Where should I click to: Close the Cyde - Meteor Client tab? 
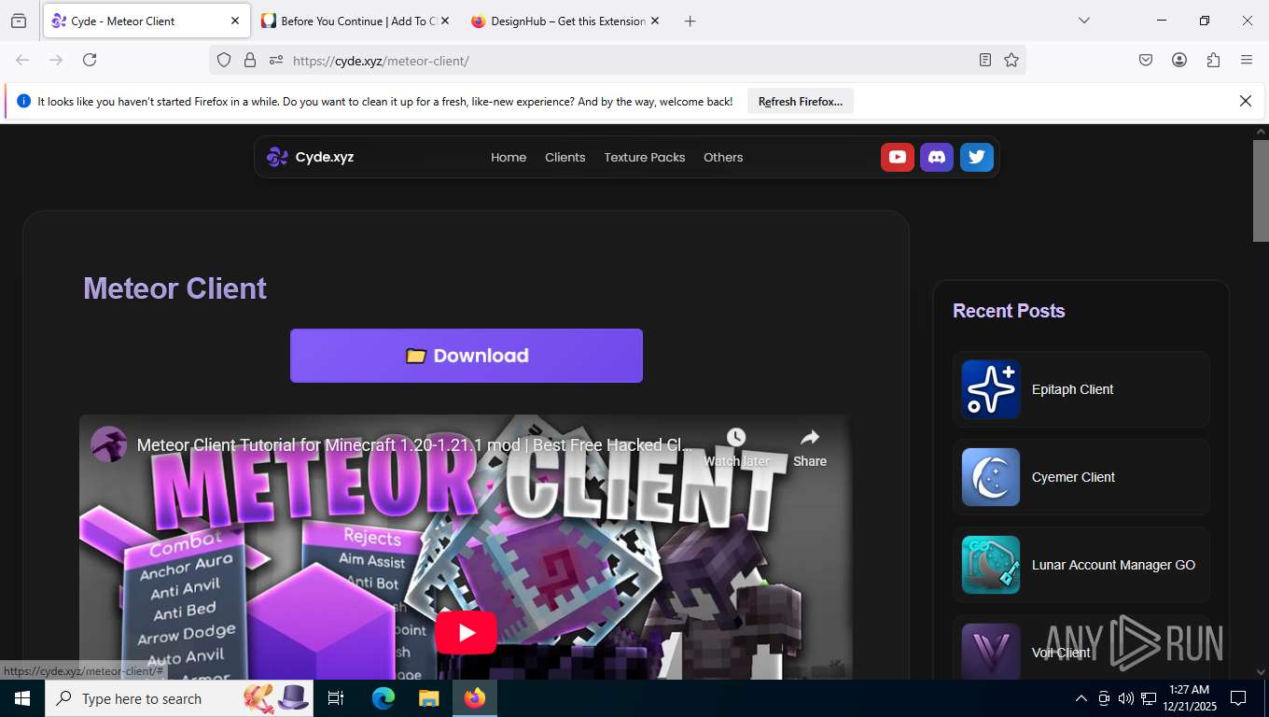235,21
